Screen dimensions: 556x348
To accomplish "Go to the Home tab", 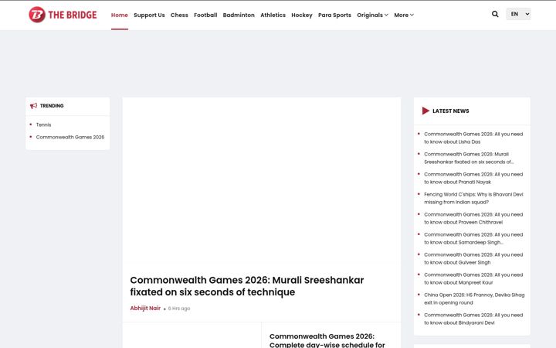I will [120, 15].
